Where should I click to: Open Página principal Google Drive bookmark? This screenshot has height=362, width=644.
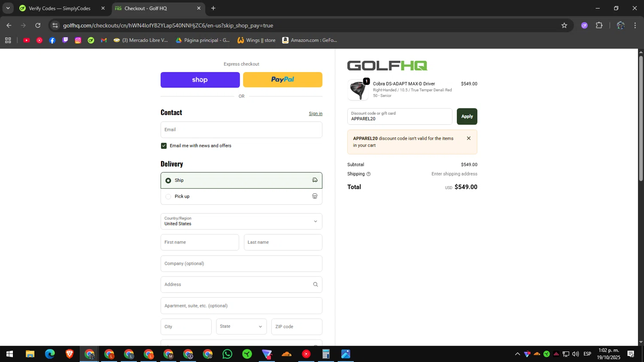[x=203, y=40]
